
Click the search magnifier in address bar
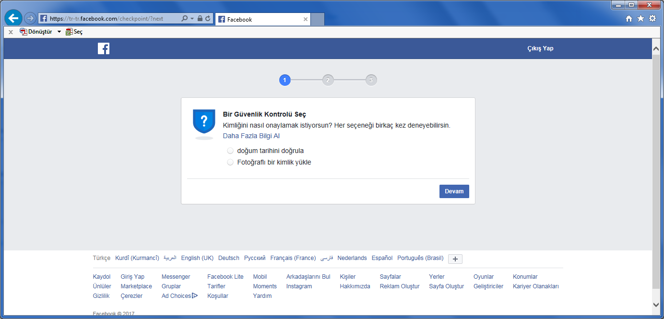coord(185,19)
